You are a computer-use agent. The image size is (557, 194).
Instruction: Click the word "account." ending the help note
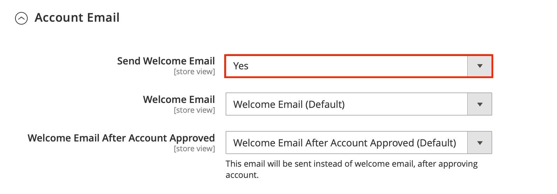tap(242, 175)
